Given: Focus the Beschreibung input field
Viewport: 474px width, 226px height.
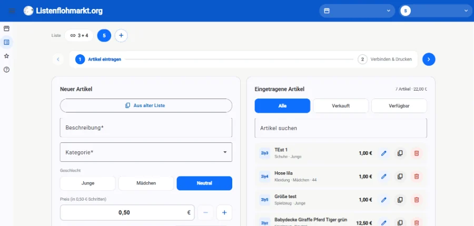Looking at the screenshot, I should (x=146, y=127).
